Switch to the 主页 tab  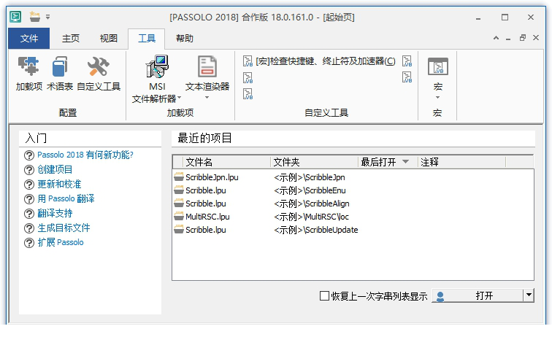tap(71, 39)
